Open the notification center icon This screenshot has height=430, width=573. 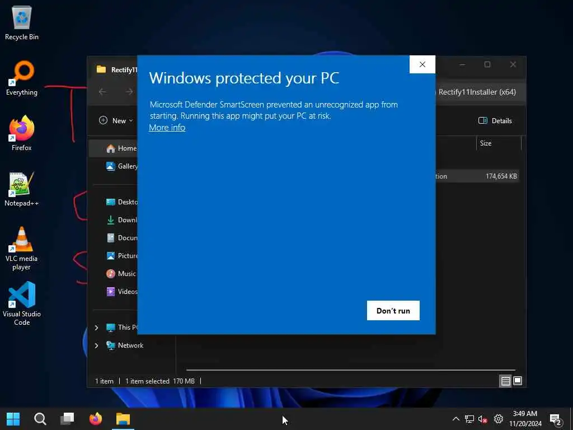click(556, 419)
